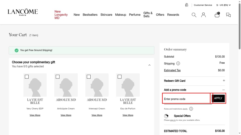Viewport: 241px width, 135px height.
Task: Click the Anticipate Cream gift thumbnail
Action: tap(66, 85)
